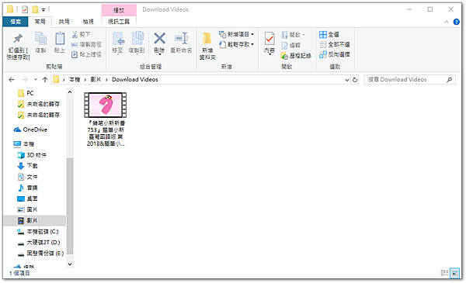Screen dimensions: 466x283
Task: Click the Videos breadcrumb in address bar
Action: 96,80
